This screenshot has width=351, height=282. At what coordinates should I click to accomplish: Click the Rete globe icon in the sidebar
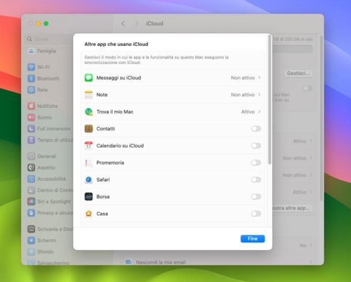(x=31, y=90)
